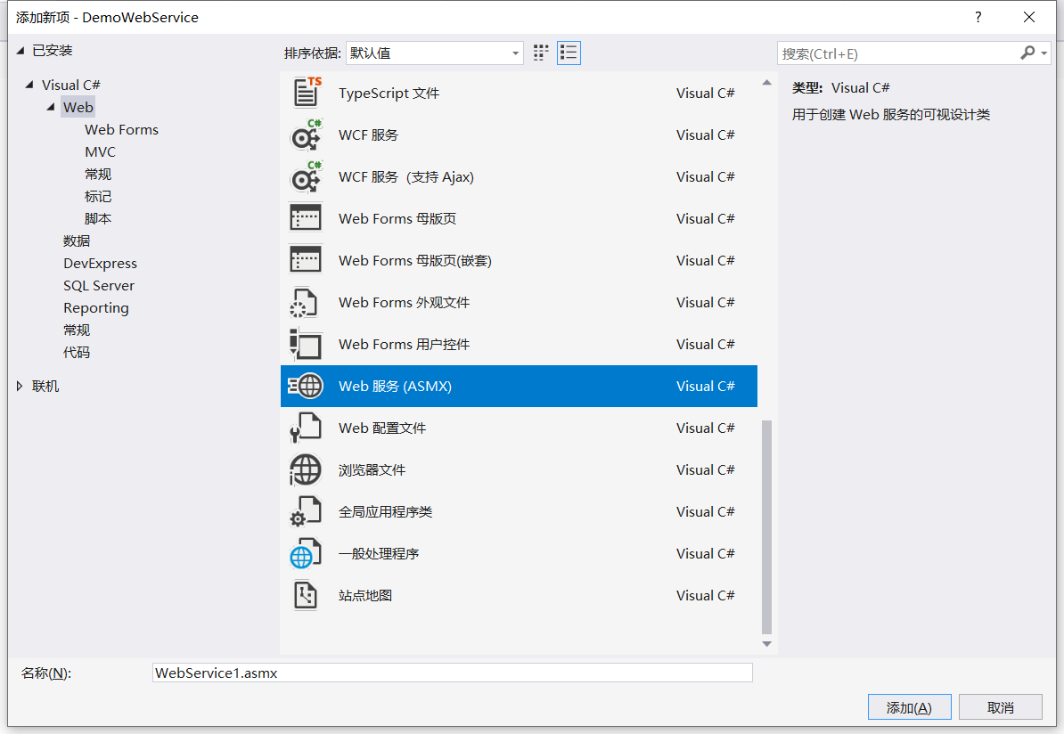Click the 添加 button
This screenshot has height=734, width=1064.
point(909,706)
